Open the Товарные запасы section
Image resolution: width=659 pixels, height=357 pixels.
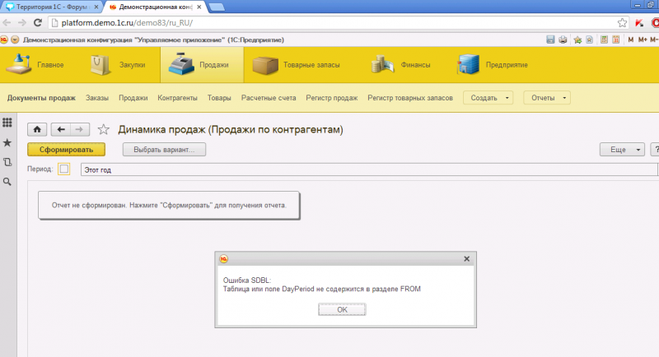point(297,65)
